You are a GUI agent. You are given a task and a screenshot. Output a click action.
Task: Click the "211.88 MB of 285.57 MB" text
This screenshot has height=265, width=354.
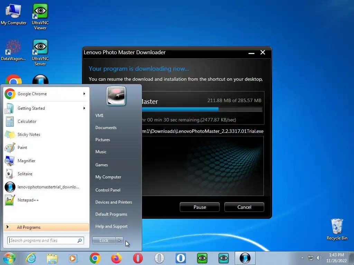click(234, 100)
